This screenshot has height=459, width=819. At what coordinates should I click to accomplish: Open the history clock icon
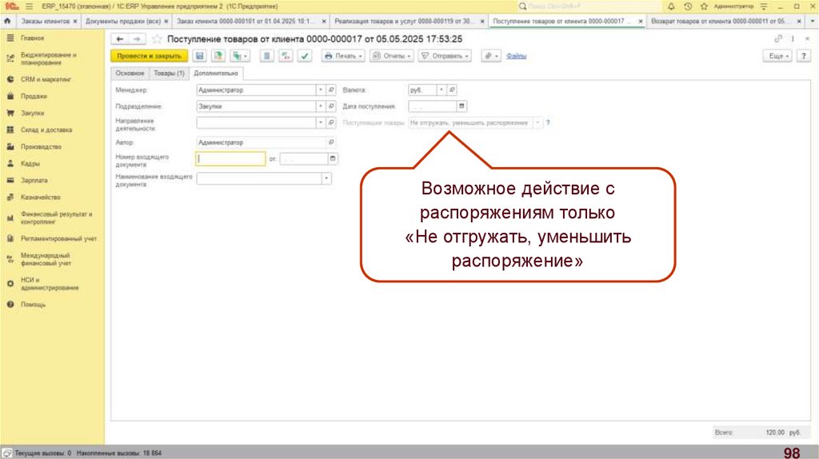coord(688,6)
